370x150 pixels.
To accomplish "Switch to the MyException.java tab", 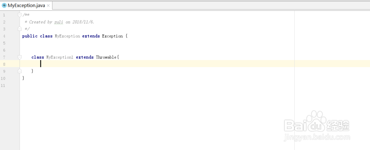I will [x=26, y=6].
